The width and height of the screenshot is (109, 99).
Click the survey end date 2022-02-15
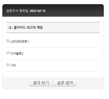(38, 11)
